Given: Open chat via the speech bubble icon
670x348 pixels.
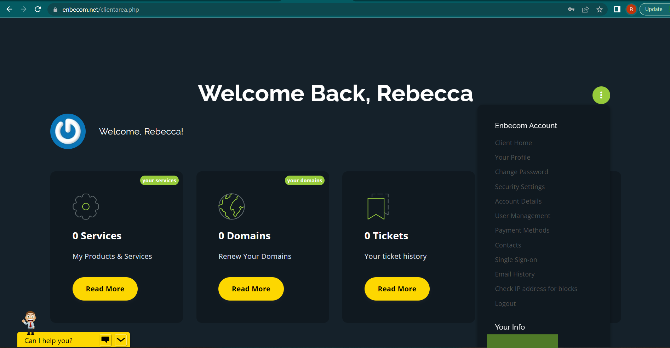Looking at the screenshot, I should point(105,340).
